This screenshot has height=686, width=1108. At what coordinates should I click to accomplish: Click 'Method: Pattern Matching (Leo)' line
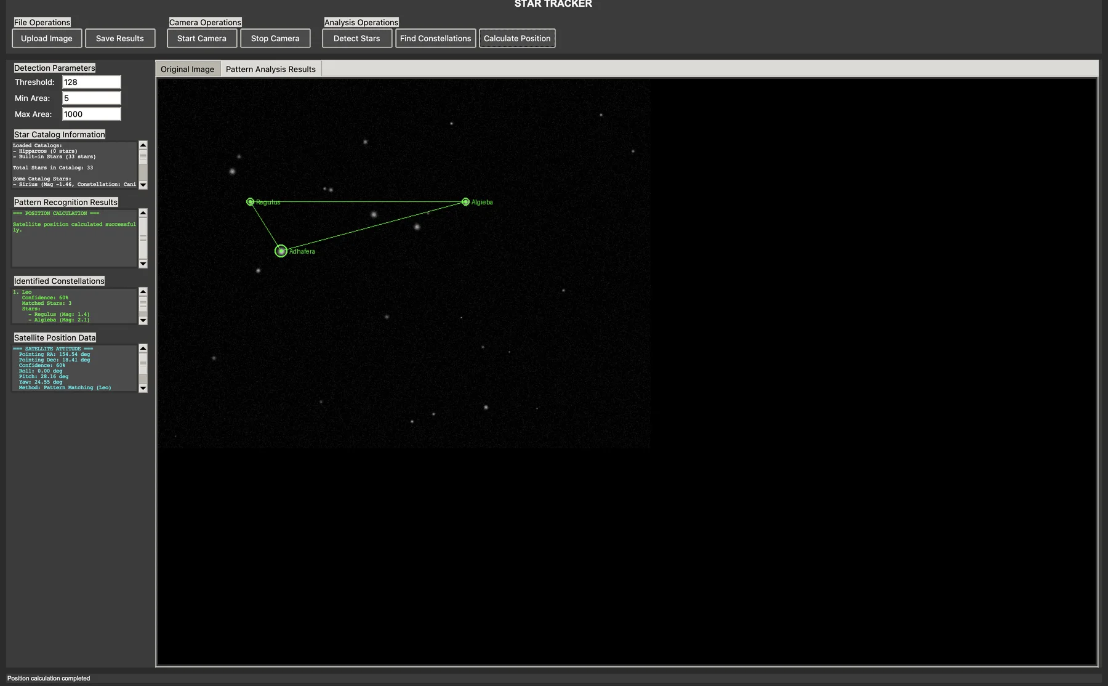65,387
